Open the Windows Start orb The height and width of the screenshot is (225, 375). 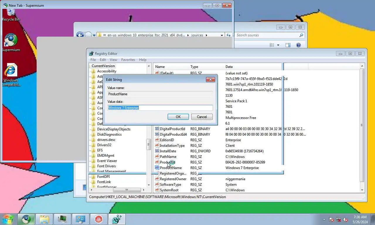coord(8,219)
